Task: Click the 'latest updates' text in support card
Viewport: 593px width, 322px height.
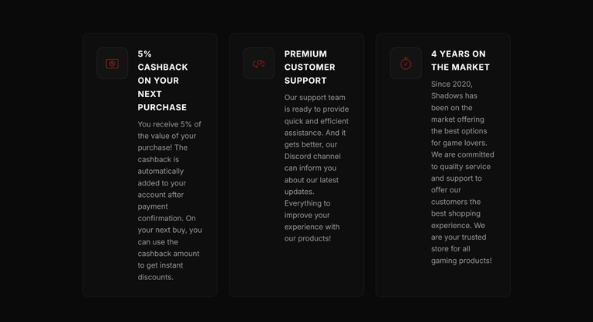Action: (311, 185)
